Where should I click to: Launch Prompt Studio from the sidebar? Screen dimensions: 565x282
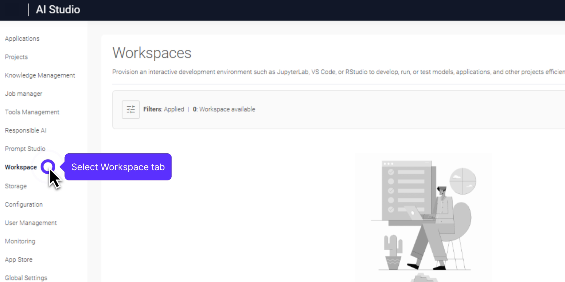[25, 149]
